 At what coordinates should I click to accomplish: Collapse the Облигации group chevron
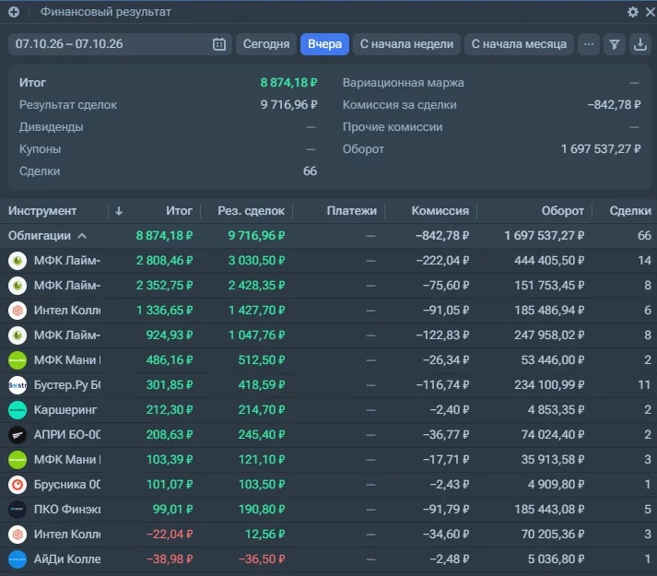[82, 236]
